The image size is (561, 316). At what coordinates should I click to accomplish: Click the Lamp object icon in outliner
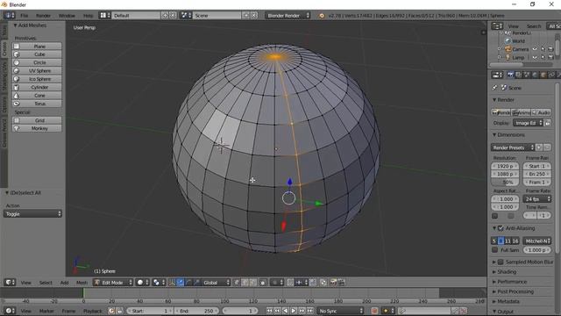(508, 57)
